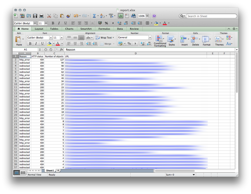Viewport: 251px width, 194px height.
Task: Click the Help question mark icon
Action: (x=154, y=16)
